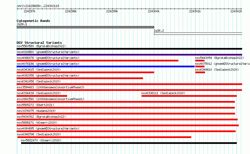The width and height of the screenshot is (250, 154).
Task: Open the esv3594463 (1000GenomesConsortiumPhase3) label
Action: pyautogui.click(x=51, y=87)
